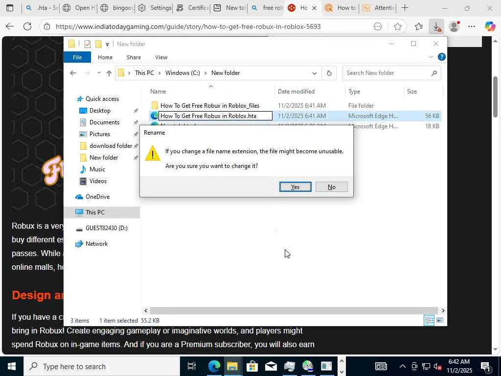Refresh the New folder view

coord(329,73)
